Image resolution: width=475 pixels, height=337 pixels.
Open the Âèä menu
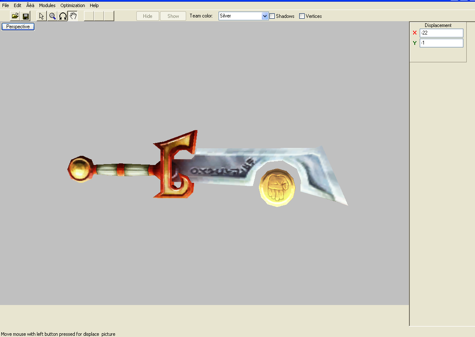click(30, 5)
